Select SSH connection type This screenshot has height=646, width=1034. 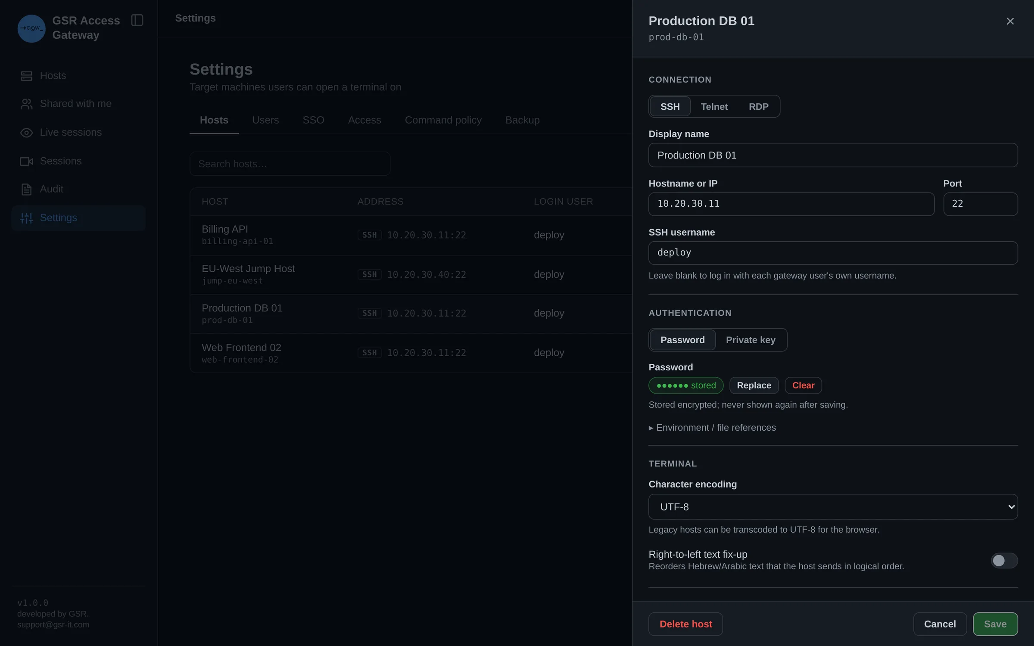670,106
